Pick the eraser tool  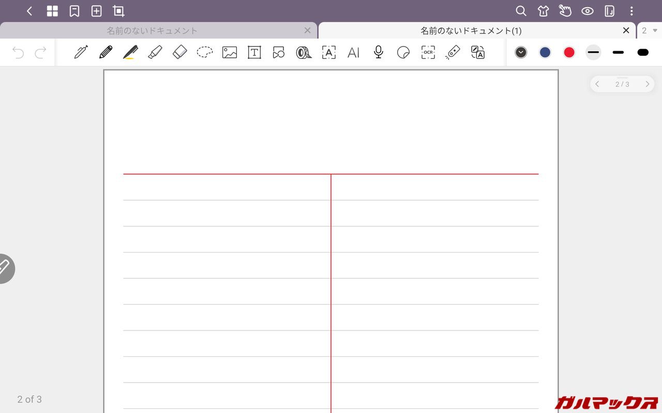179,52
